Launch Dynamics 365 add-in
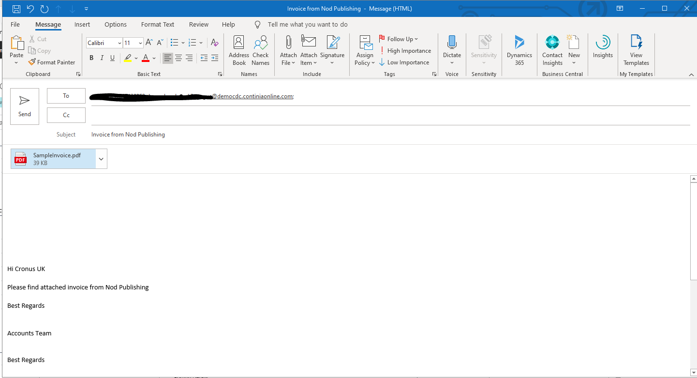 click(x=519, y=50)
